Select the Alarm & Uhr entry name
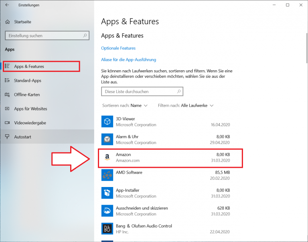Screen dimensions: 308x242 pyautogui.click(x=127, y=136)
